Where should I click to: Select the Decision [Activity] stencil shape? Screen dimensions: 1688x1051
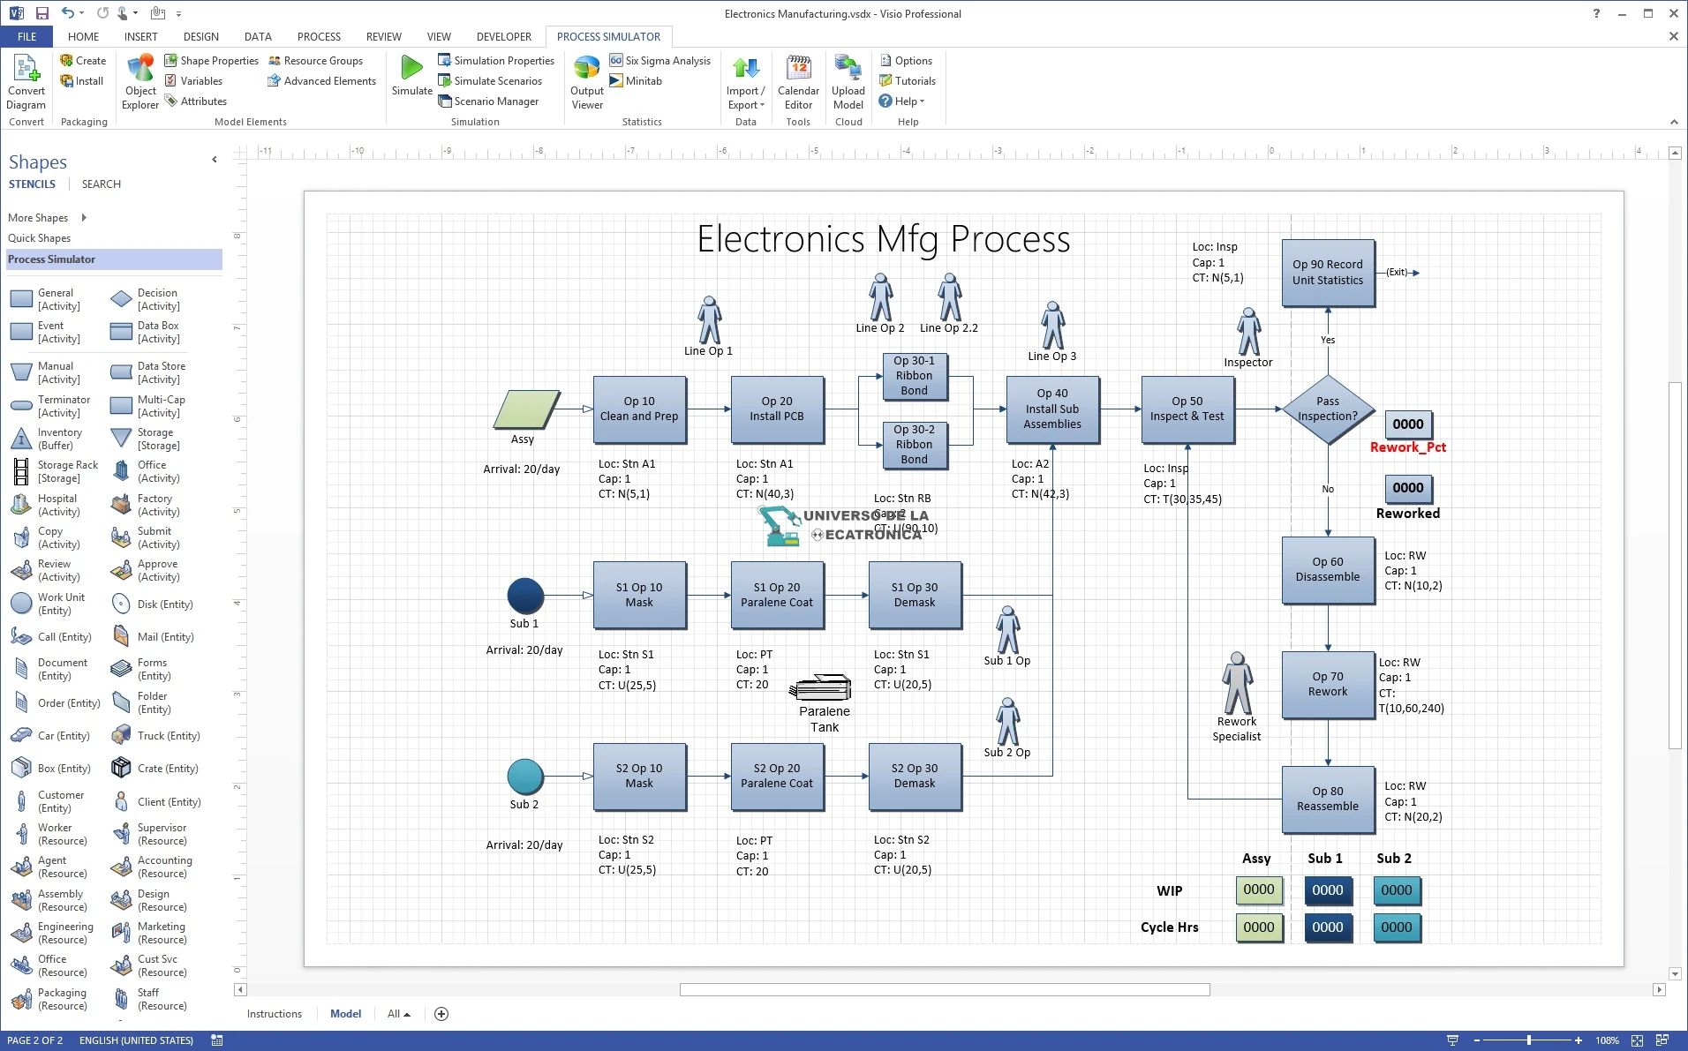[x=146, y=299]
